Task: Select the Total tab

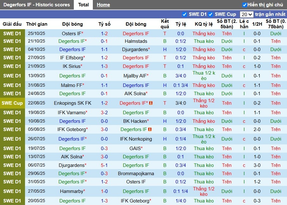Action: click(83, 5)
